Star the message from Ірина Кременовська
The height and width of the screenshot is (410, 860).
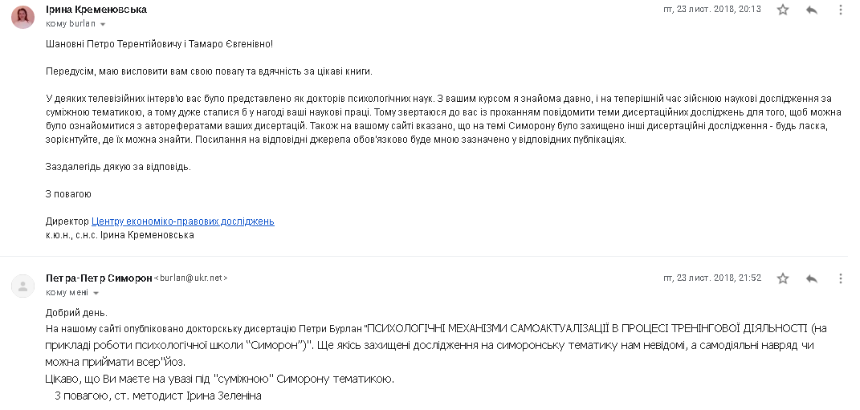783,10
